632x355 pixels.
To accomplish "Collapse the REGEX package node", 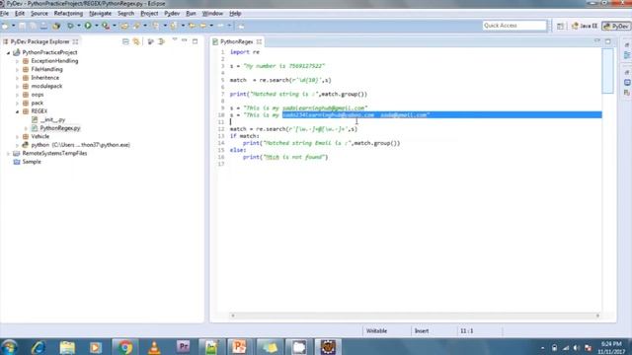I will coord(17,111).
